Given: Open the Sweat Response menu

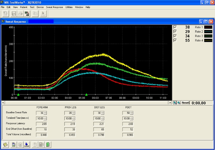Looking at the screenshot, I should coord(54,7).
